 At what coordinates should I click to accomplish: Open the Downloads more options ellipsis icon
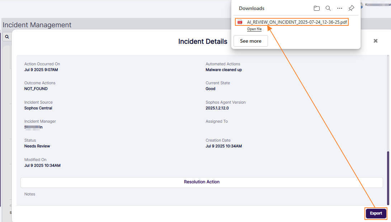(x=340, y=8)
